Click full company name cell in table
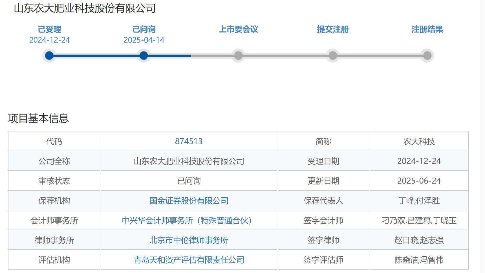The width and height of the screenshot is (485, 273). coord(189,161)
